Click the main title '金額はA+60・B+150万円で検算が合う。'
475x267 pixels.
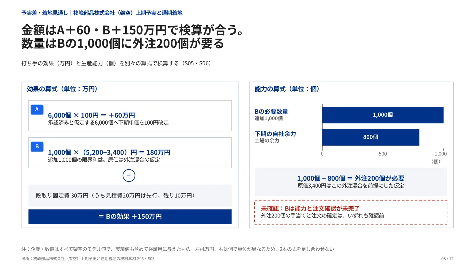133,30
